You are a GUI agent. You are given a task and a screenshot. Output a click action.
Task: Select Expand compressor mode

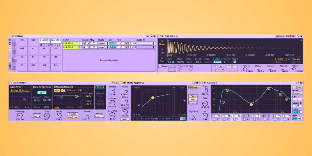tap(193, 103)
